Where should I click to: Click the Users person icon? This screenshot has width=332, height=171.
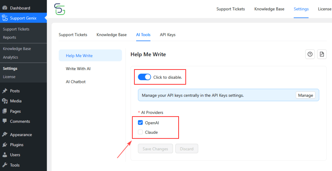(x=5, y=155)
